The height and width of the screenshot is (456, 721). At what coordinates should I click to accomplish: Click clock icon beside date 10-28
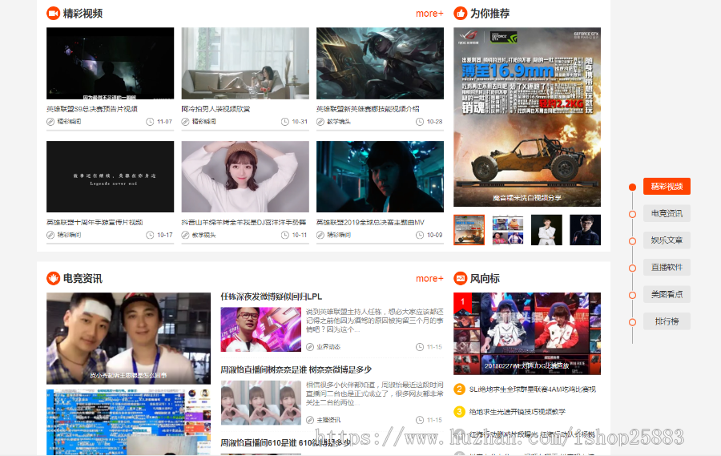(x=420, y=122)
